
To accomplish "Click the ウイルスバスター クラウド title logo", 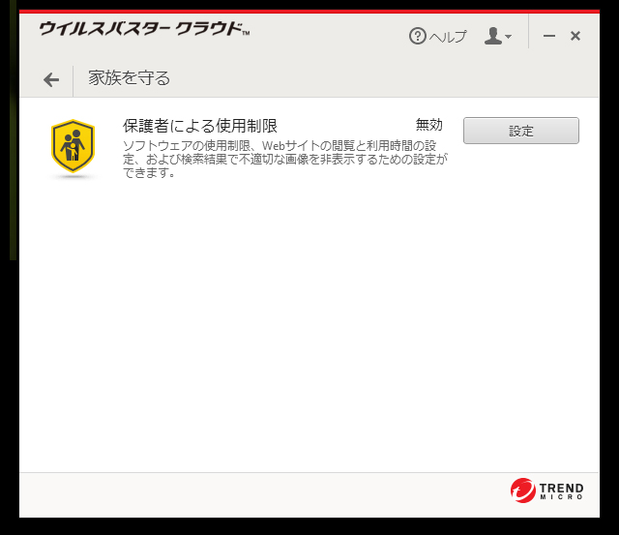I will pyautogui.click(x=143, y=29).
